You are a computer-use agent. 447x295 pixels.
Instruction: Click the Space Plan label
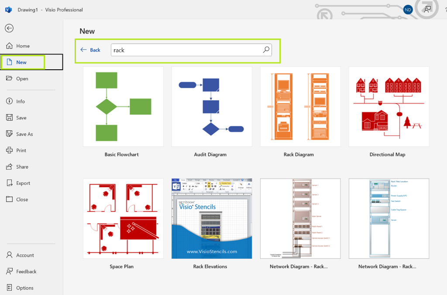tap(122, 267)
